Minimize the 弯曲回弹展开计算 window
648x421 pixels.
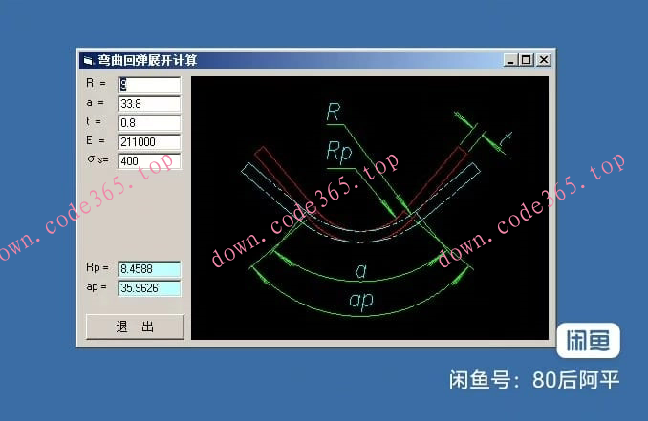point(509,60)
